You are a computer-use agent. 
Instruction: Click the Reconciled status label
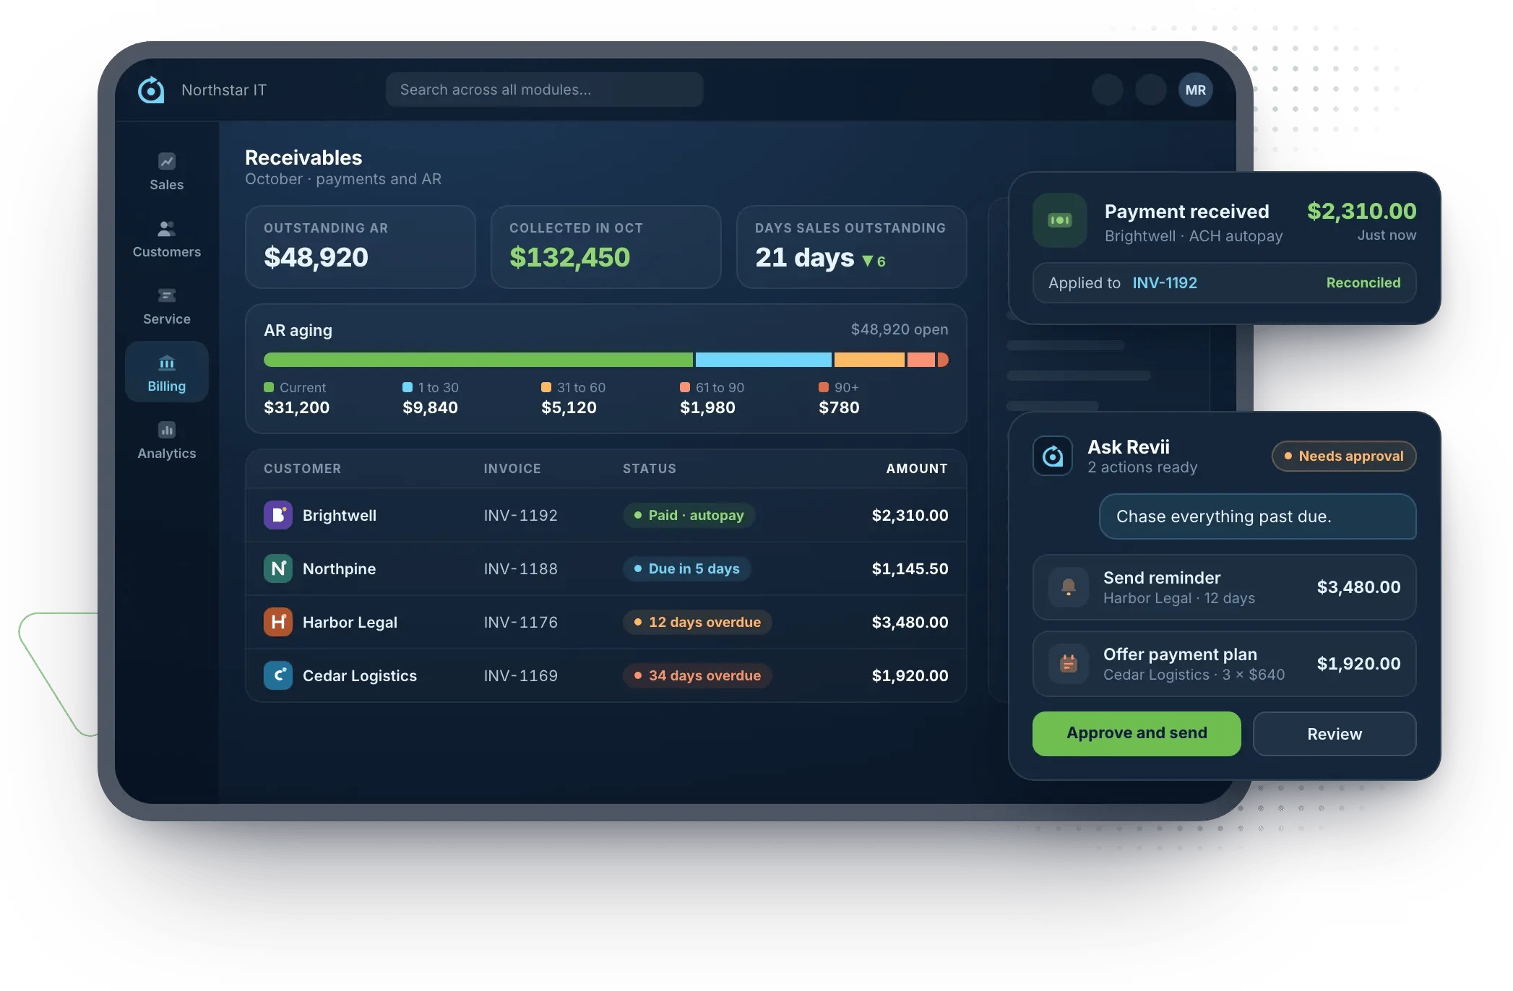tap(1363, 283)
